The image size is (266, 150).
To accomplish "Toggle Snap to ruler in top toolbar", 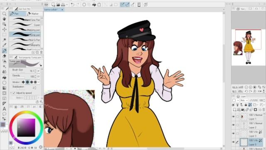I will point(122,5).
